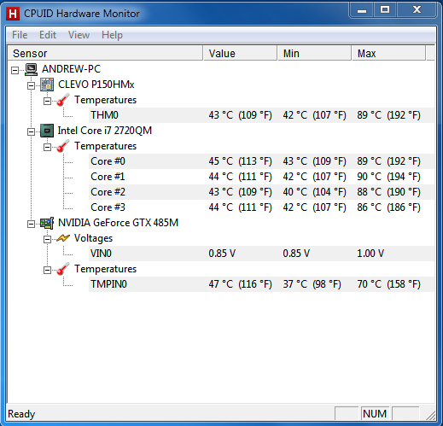Click Core #3 max 86 °C (186 °F)
This screenshot has width=443, height=426.
[388, 207]
